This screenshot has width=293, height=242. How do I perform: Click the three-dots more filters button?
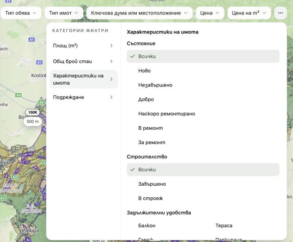point(280,13)
